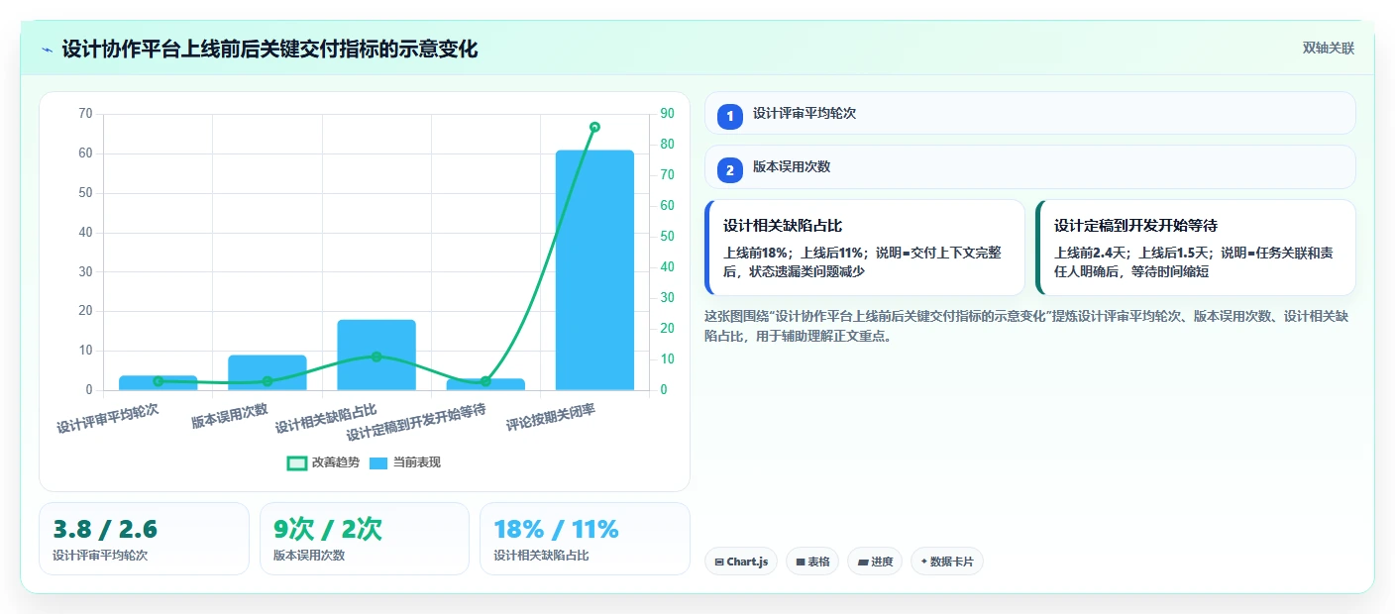
Task: Click the 设计定稿到开发开始等待 axis label
Action: (x=416, y=422)
